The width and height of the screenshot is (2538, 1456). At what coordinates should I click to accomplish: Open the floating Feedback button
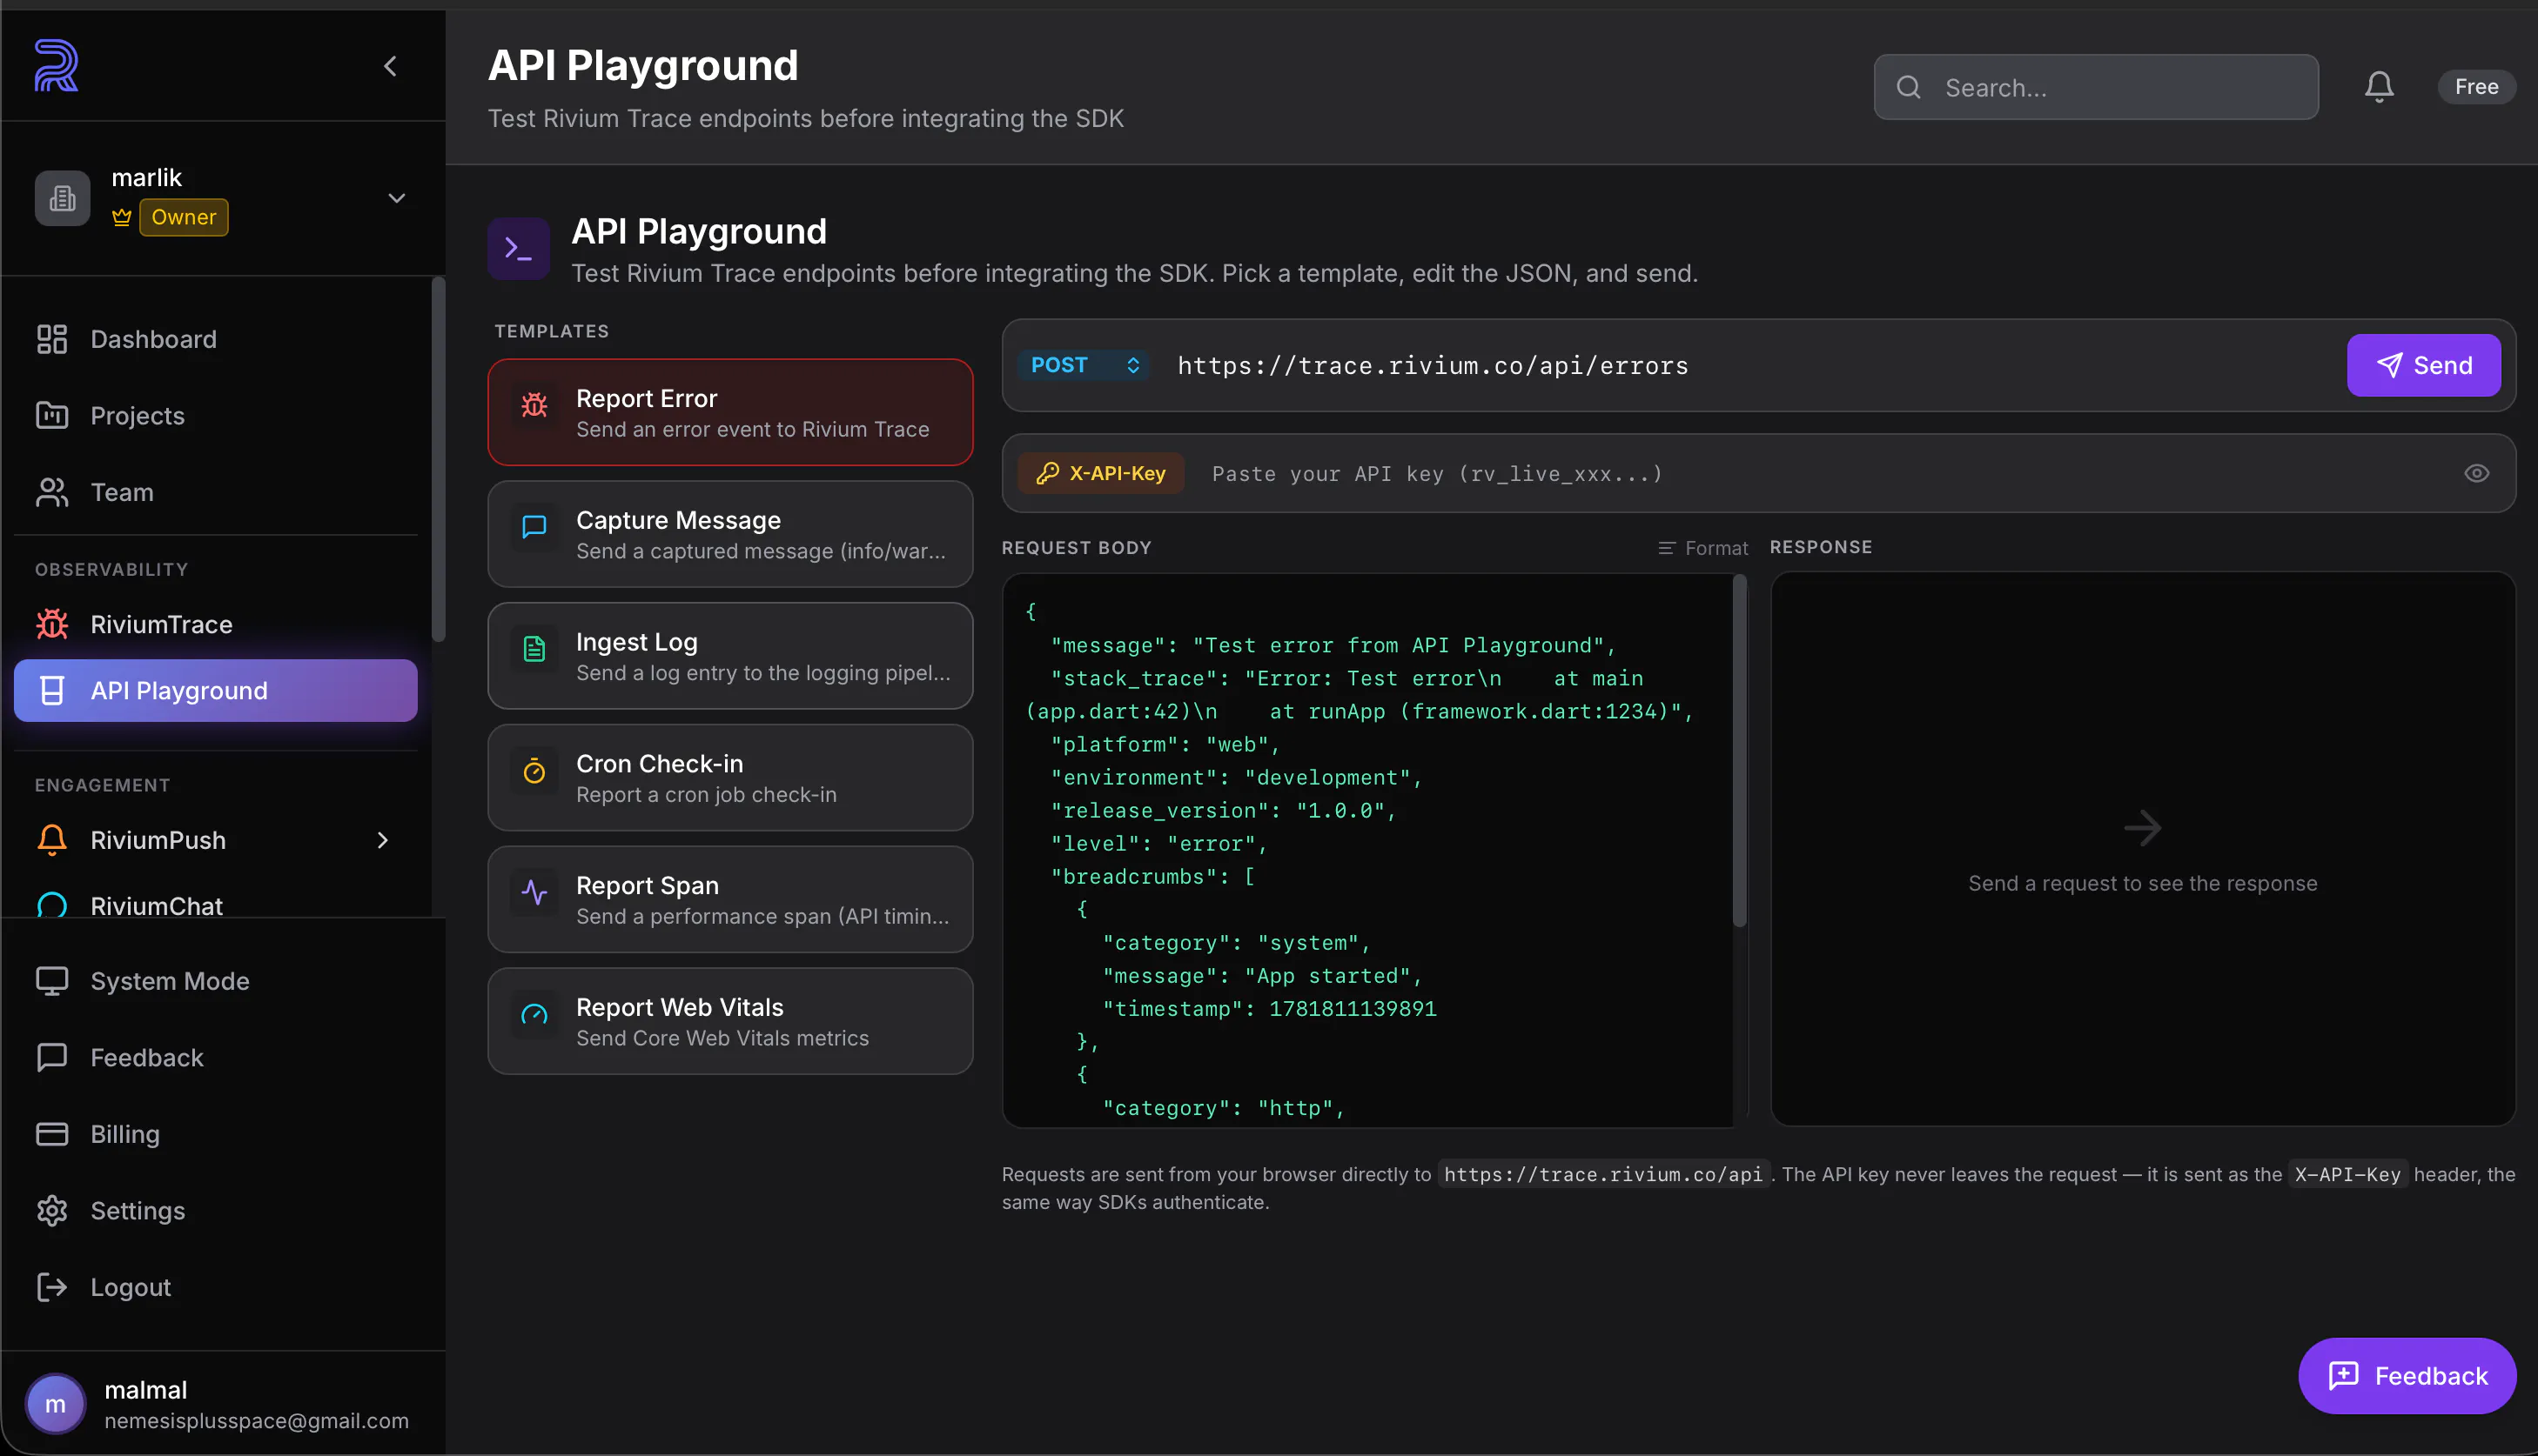(x=2407, y=1376)
